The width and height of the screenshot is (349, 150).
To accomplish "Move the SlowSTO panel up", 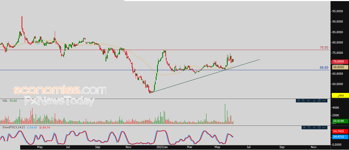I will [x=314, y=127].
